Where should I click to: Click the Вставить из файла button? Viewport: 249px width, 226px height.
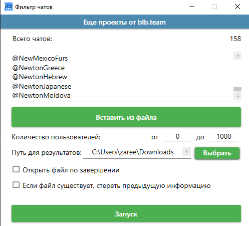(x=126, y=117)
